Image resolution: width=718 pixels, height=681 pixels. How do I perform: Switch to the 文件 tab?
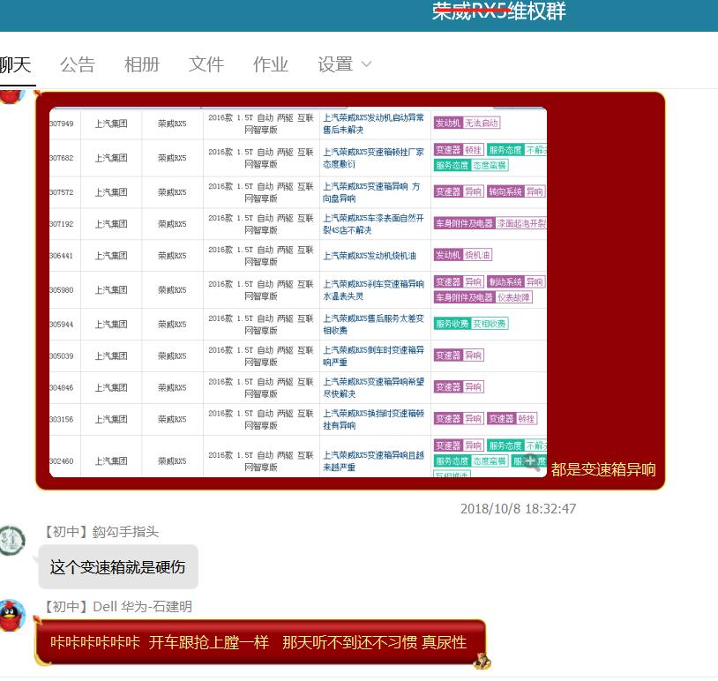click(x=206, y=64)
